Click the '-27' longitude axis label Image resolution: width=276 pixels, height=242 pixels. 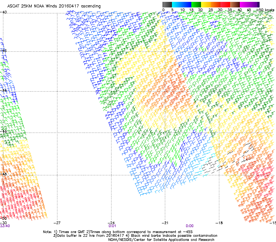pos(57,223)
